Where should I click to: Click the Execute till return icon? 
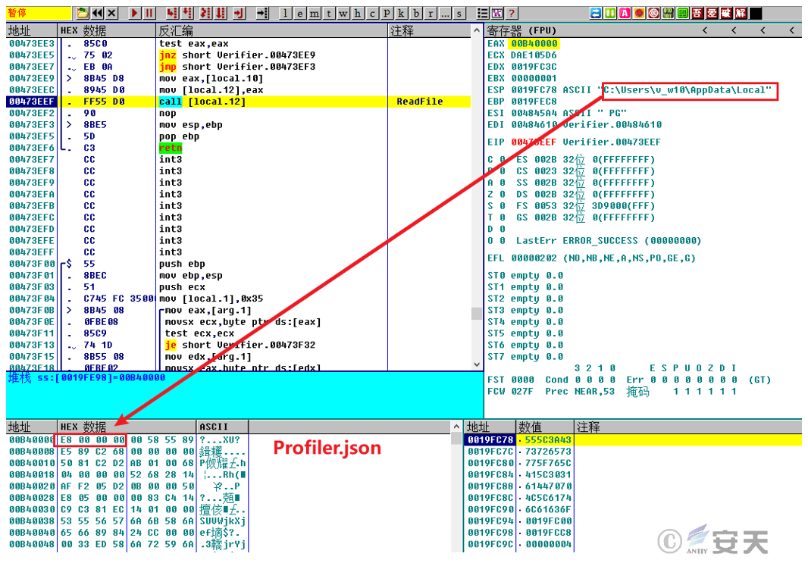[238, 13]
